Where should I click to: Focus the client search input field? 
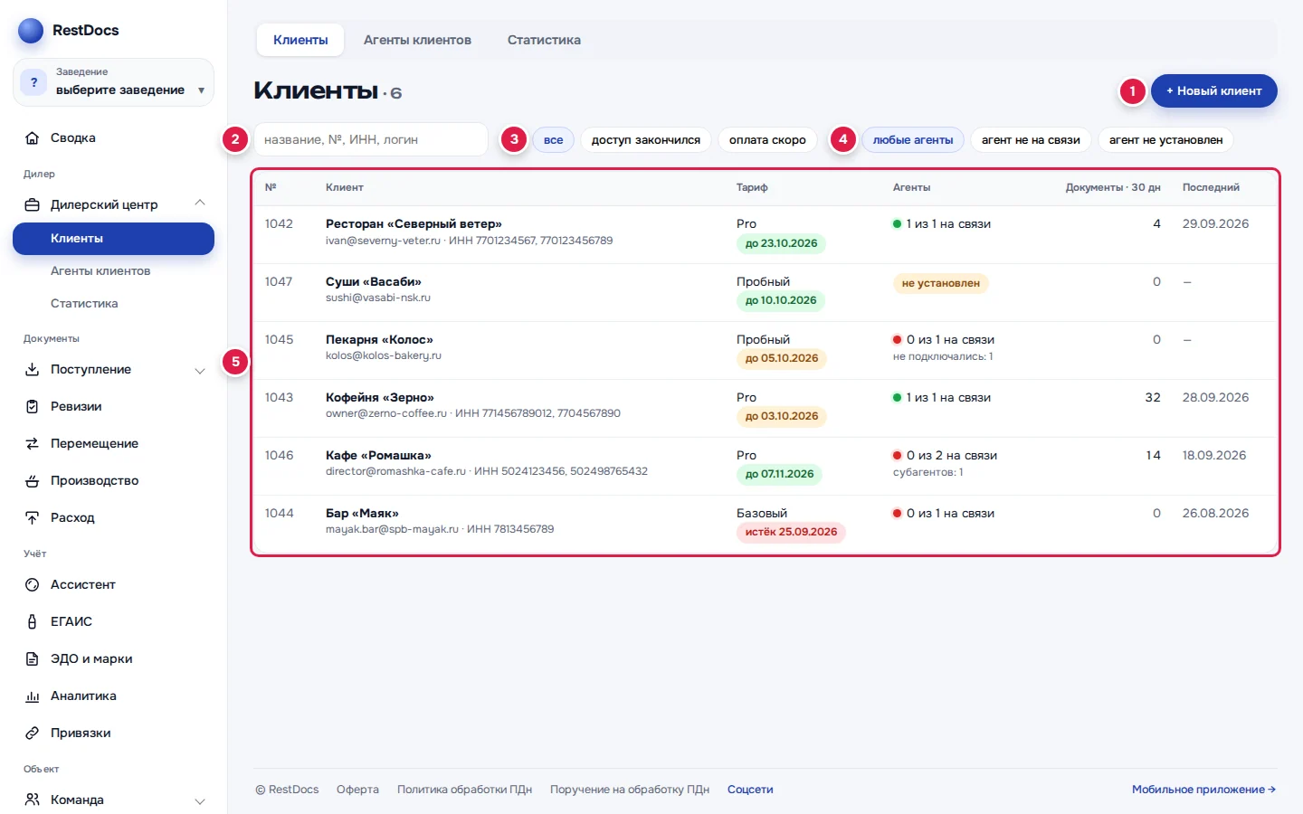point(371,140)
